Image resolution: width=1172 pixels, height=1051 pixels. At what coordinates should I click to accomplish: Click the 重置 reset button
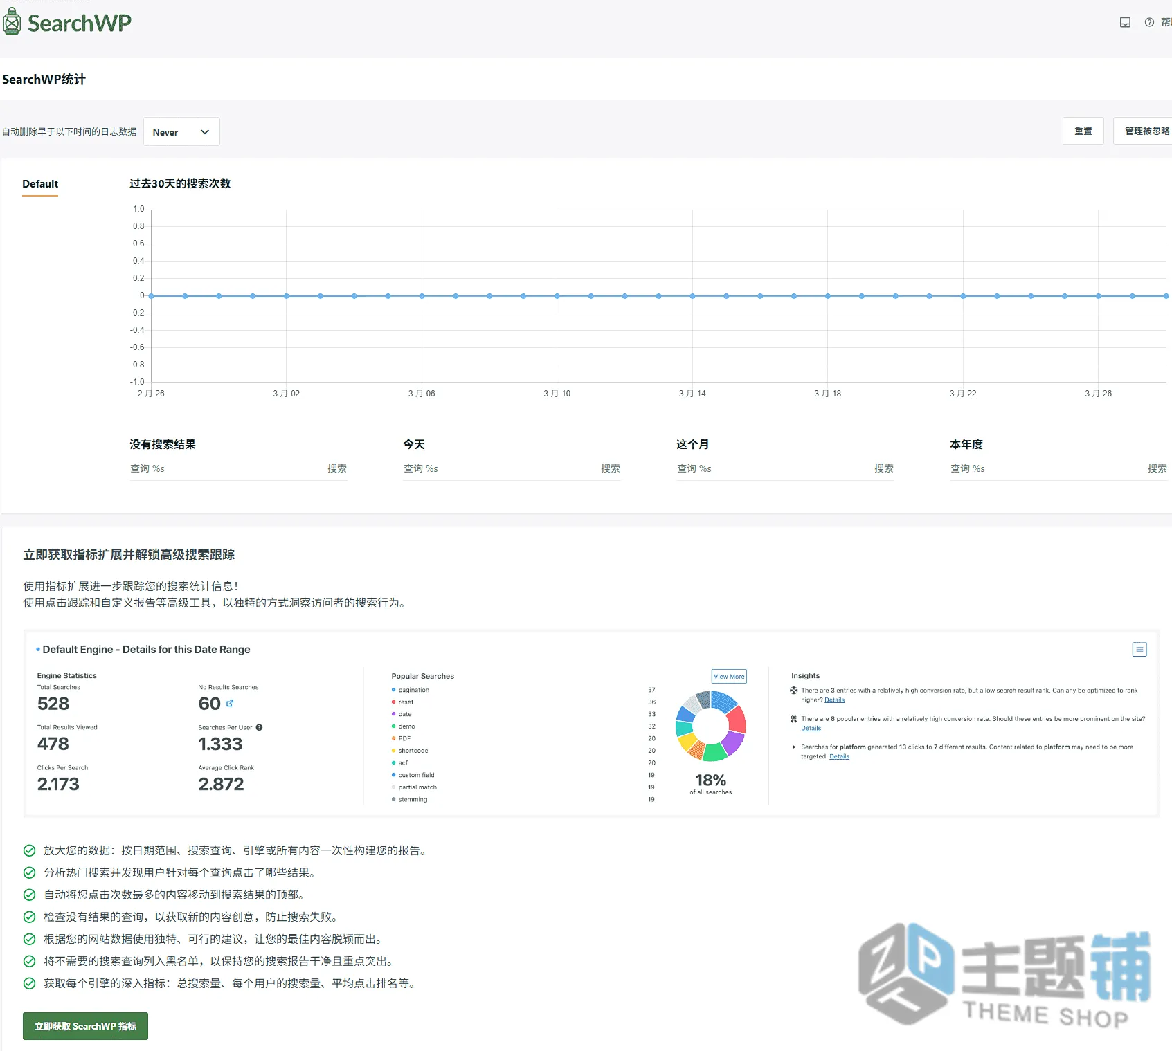click(1083, 131)
